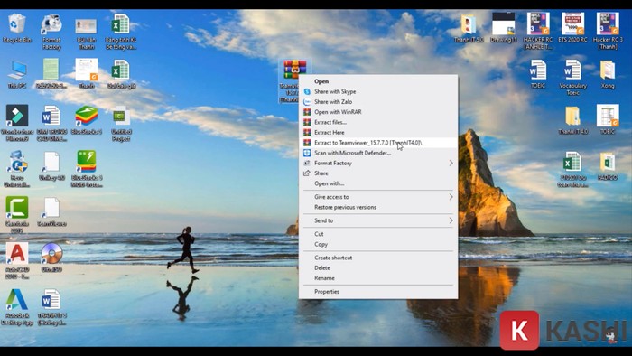Viewport: 632px width, 356px height.
Task: Click the plain Share menu entry
Action: click(378, 173)
